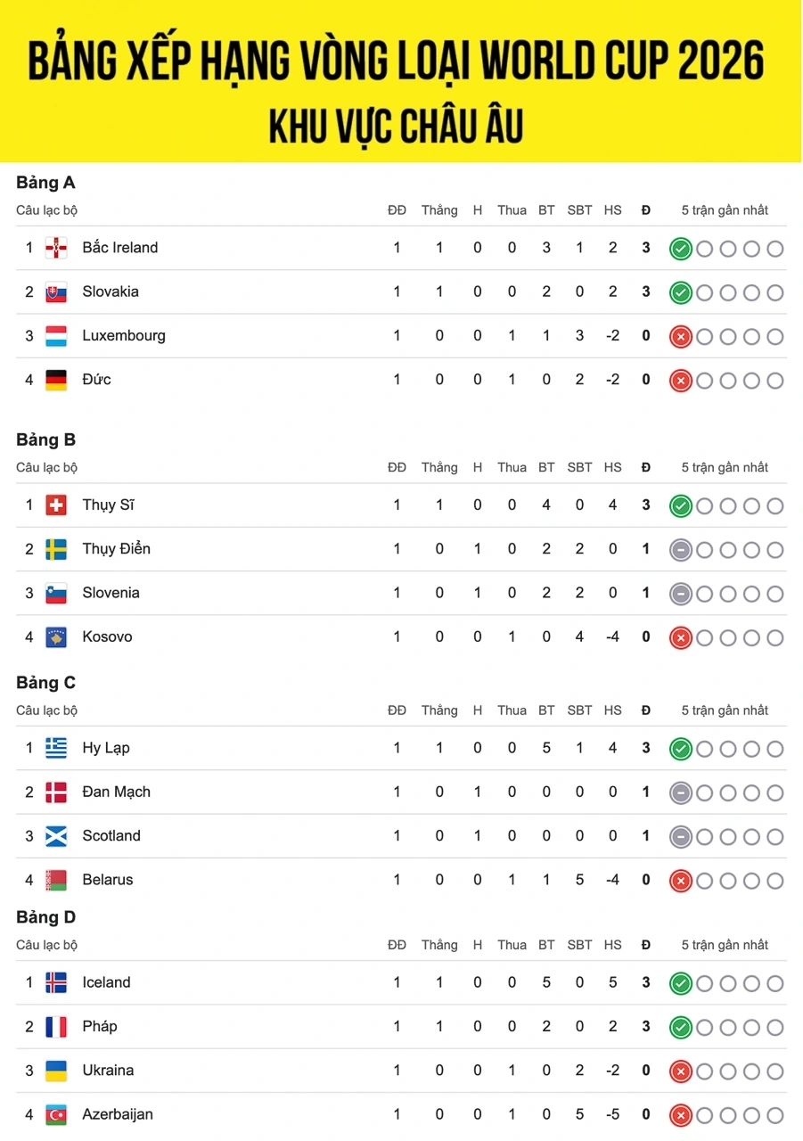Click the red loss icon for Kosovo
Image resolution: width=803 pixels, height=1141 pixels.
pyautogui.click(x=681, y=637)
